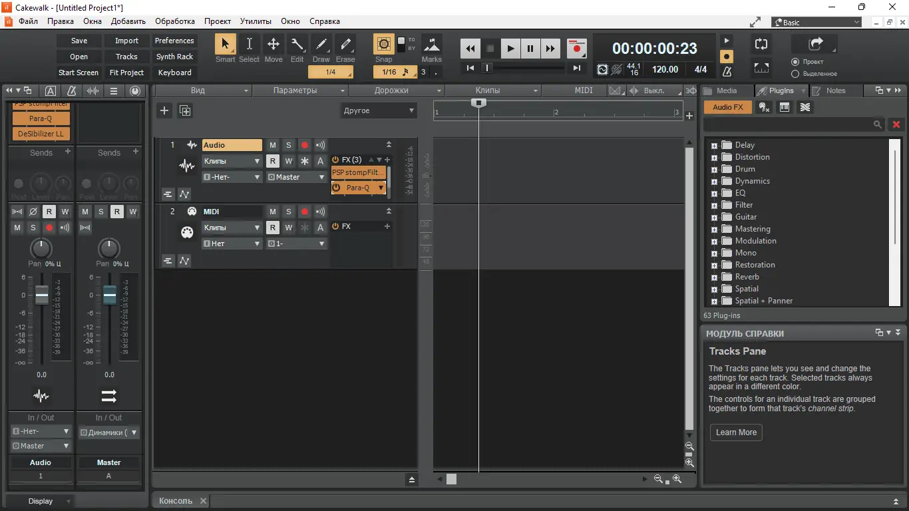Open the Клипы dropdown on the Audio track
Image resolution: width=909 pixels, height=511 pixels.
click(232, 161)
